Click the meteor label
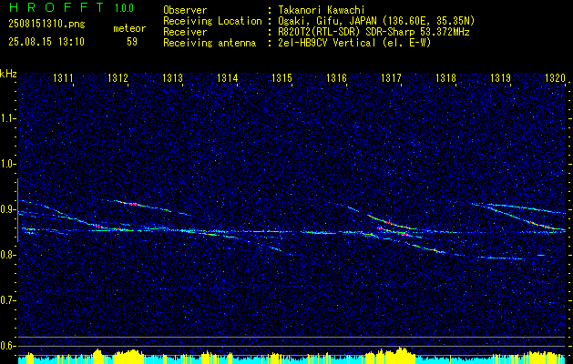Viewport: 573px width, 364px height. point(129,28)
